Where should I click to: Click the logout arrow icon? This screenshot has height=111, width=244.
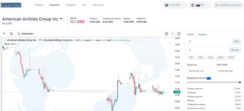[x=217, y=5]
